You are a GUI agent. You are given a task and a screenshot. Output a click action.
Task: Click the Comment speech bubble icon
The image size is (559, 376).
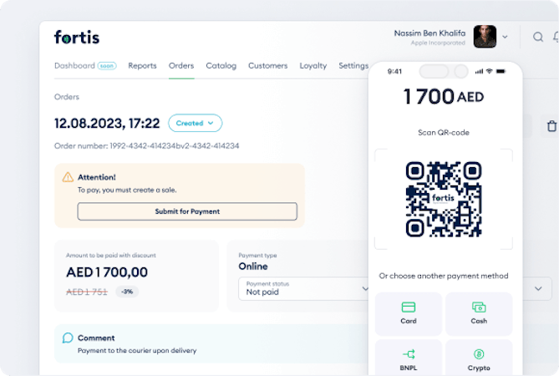68,338
